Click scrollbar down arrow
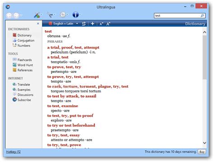214x162 pixels. click(205, 143)
